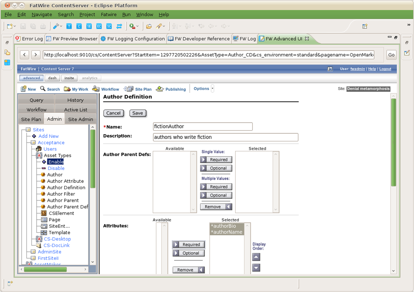Go back with the browser back arrow

click(x=25, y=55)
